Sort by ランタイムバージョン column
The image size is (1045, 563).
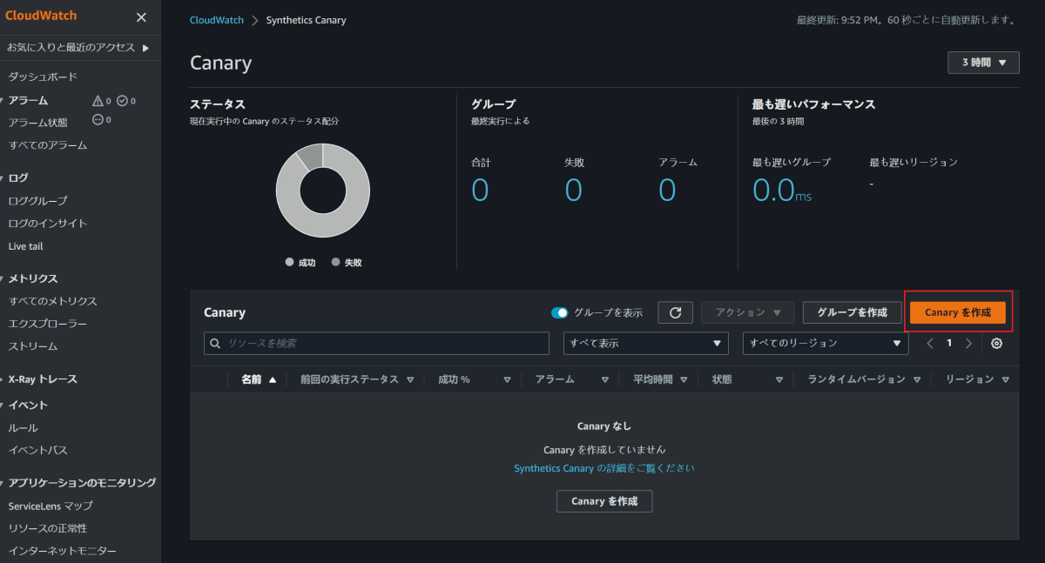click(863, 379)
